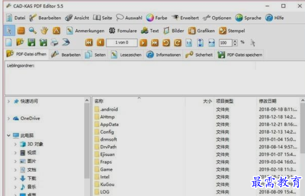Open the Datei menu
The width and height of the screenshot is (305, 196).
15,18
